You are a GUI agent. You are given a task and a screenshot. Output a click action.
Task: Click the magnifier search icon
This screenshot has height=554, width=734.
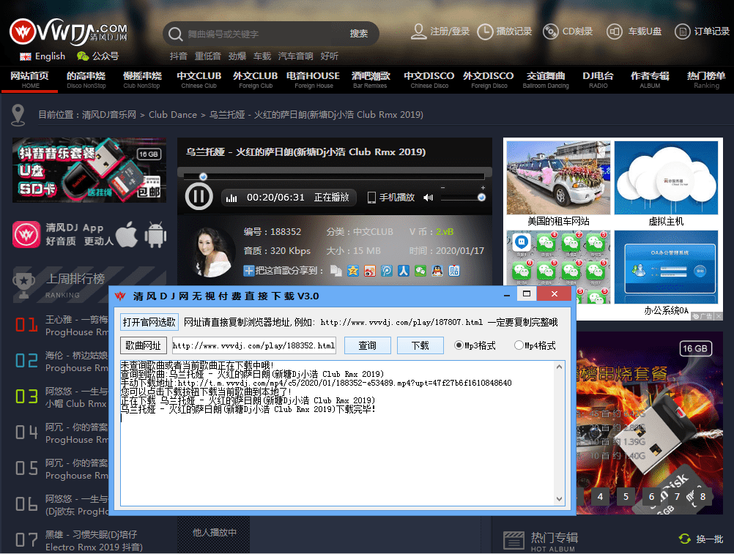[x=175, y=34]
